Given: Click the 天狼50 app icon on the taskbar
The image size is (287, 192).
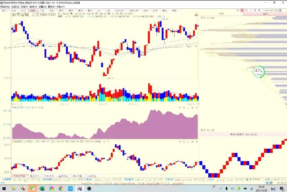Looking at the screenshot, I should 80,188.
